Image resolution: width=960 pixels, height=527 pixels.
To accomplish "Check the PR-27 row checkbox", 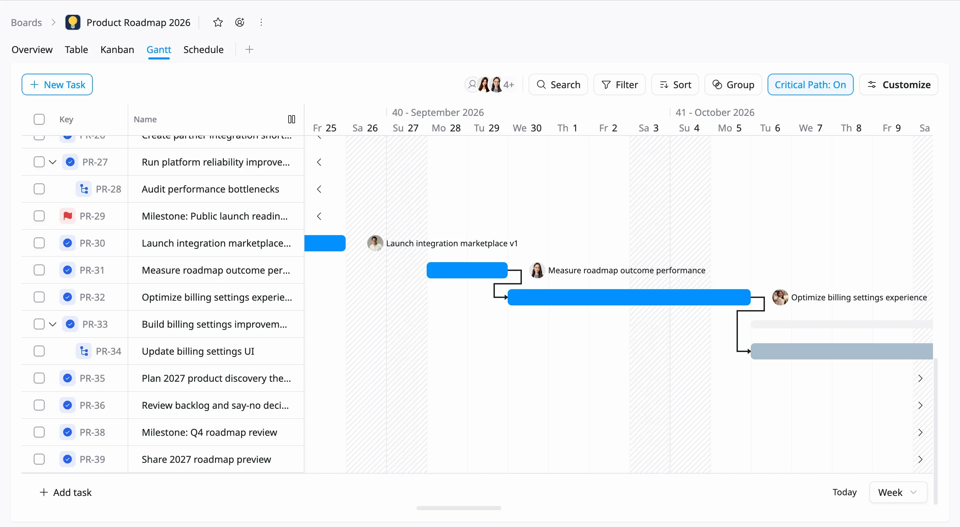I will click(x=39, y=162).
